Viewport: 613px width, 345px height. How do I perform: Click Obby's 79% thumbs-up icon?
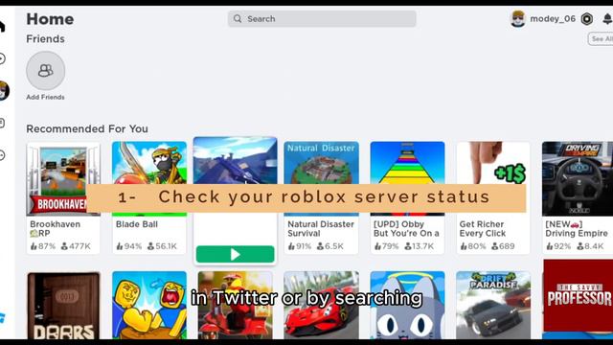377,246
